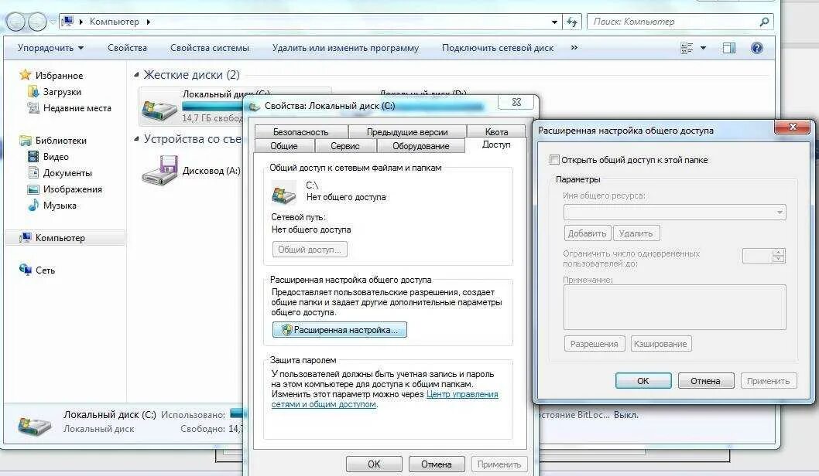
Task: Click the Загрузки folder icon
Action: [x=33, y=92]
